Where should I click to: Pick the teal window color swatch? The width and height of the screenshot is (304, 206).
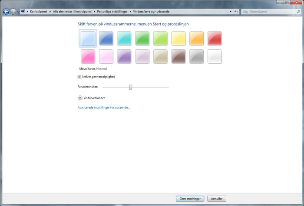[124, 38]
